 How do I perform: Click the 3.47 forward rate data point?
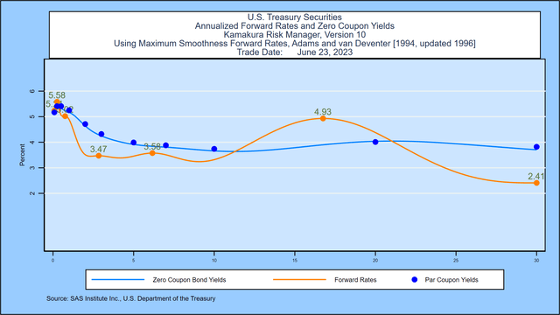coord(99,156)
